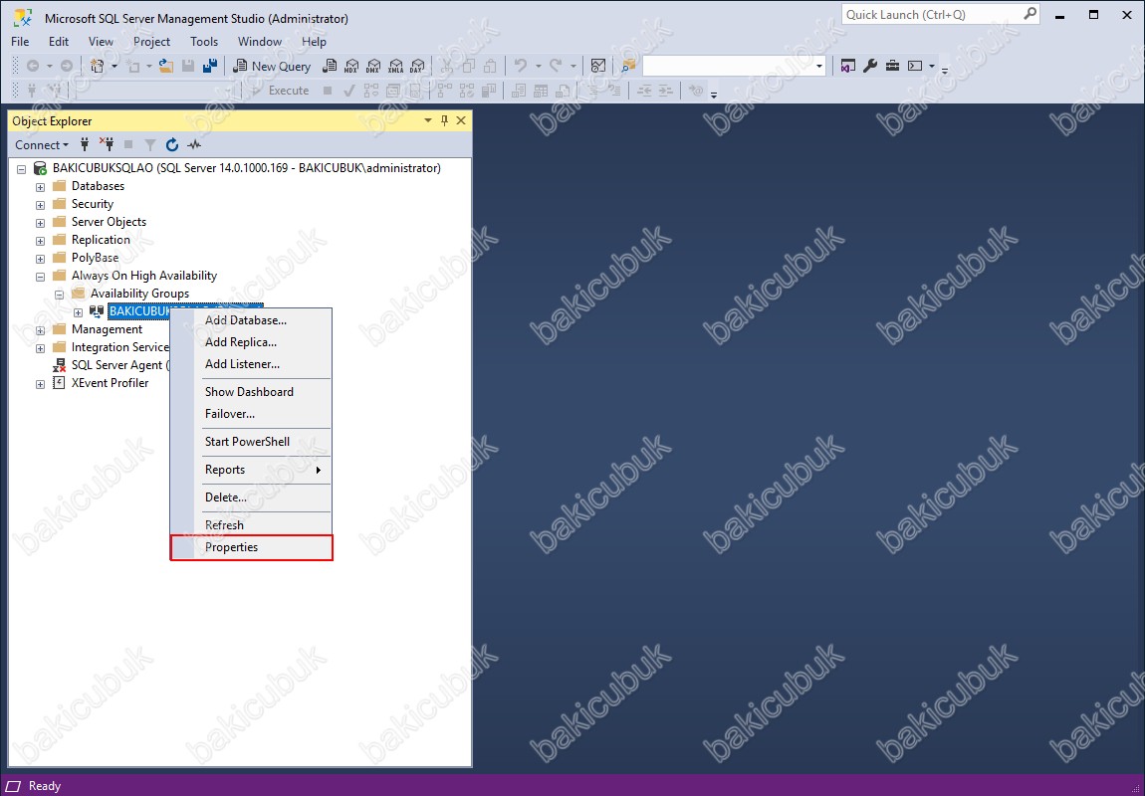Open the Help menu
1145x796 pixels.
(314, 42)
